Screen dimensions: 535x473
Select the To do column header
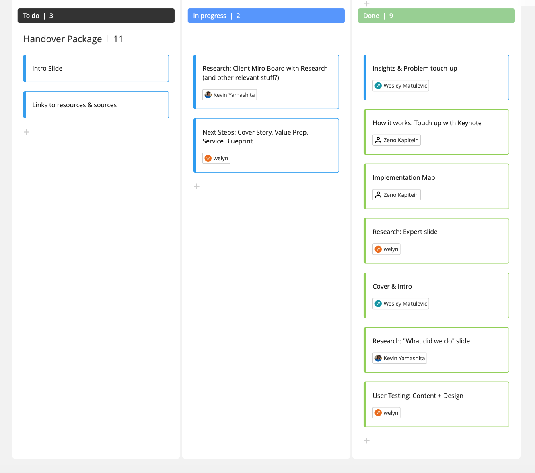pos(96,15)
